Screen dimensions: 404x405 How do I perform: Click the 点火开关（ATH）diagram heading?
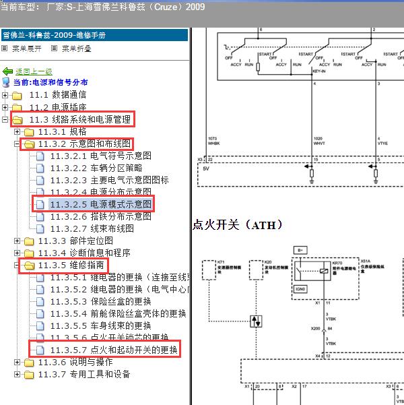click(238, 224)
